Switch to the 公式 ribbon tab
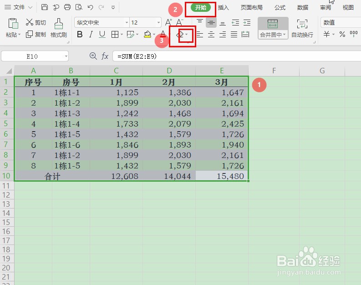This screenshot has height=285, width=361. 280,8
